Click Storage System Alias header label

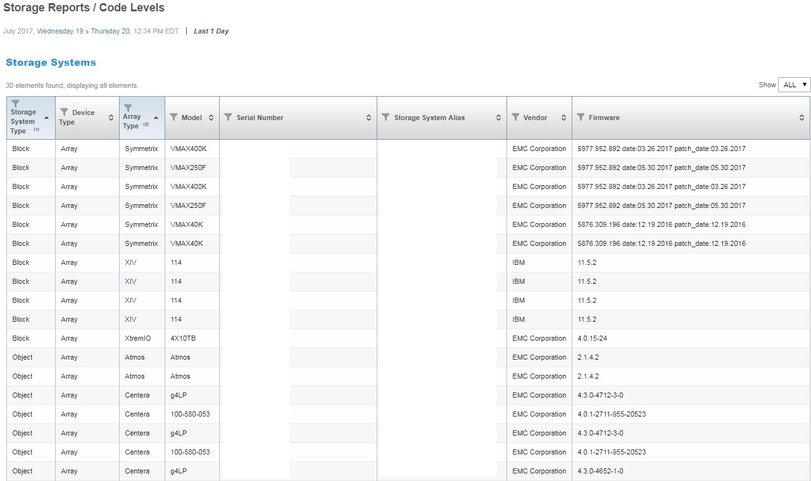[x=429, y=118]
